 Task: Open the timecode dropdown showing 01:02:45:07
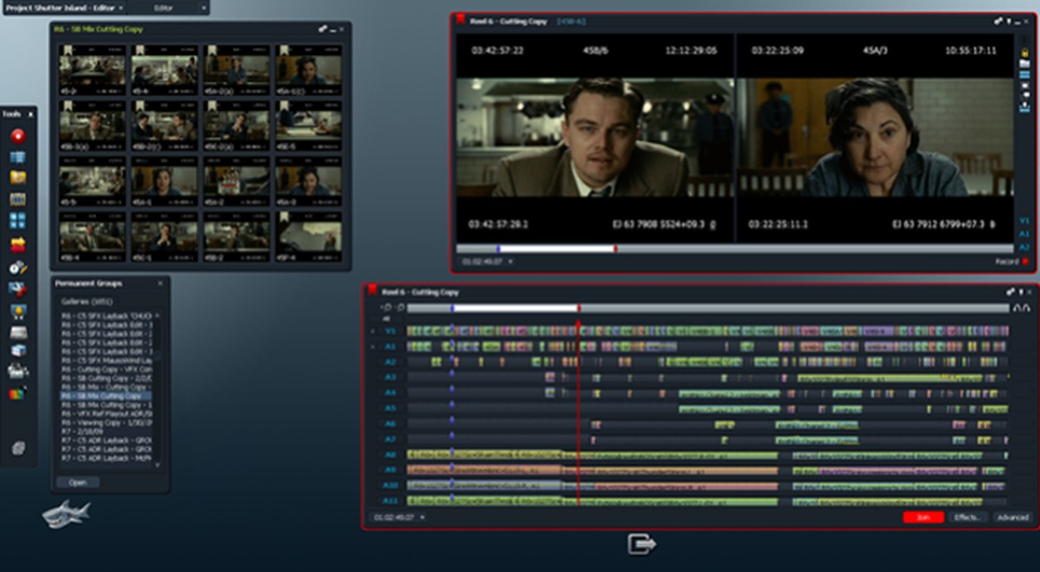[x=422, y=516]
